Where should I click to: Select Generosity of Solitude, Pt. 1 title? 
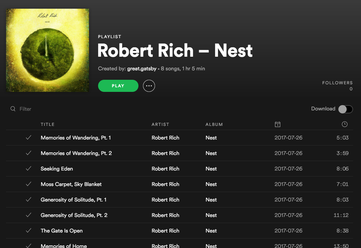pyautogui.click(x=74, y=200)
